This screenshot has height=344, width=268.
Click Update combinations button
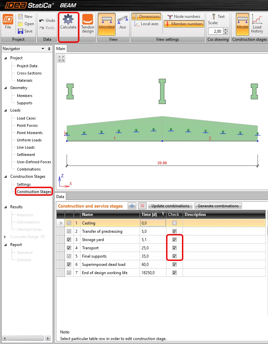(x=170, y=206)
